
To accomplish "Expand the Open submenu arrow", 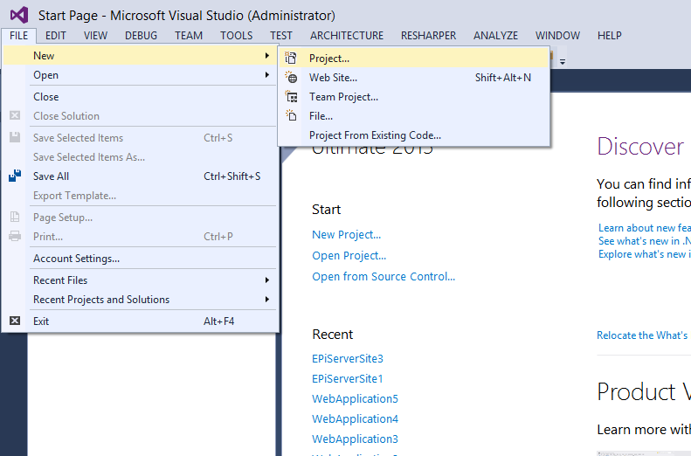I will pyautogui.click(x=267, y=75).
